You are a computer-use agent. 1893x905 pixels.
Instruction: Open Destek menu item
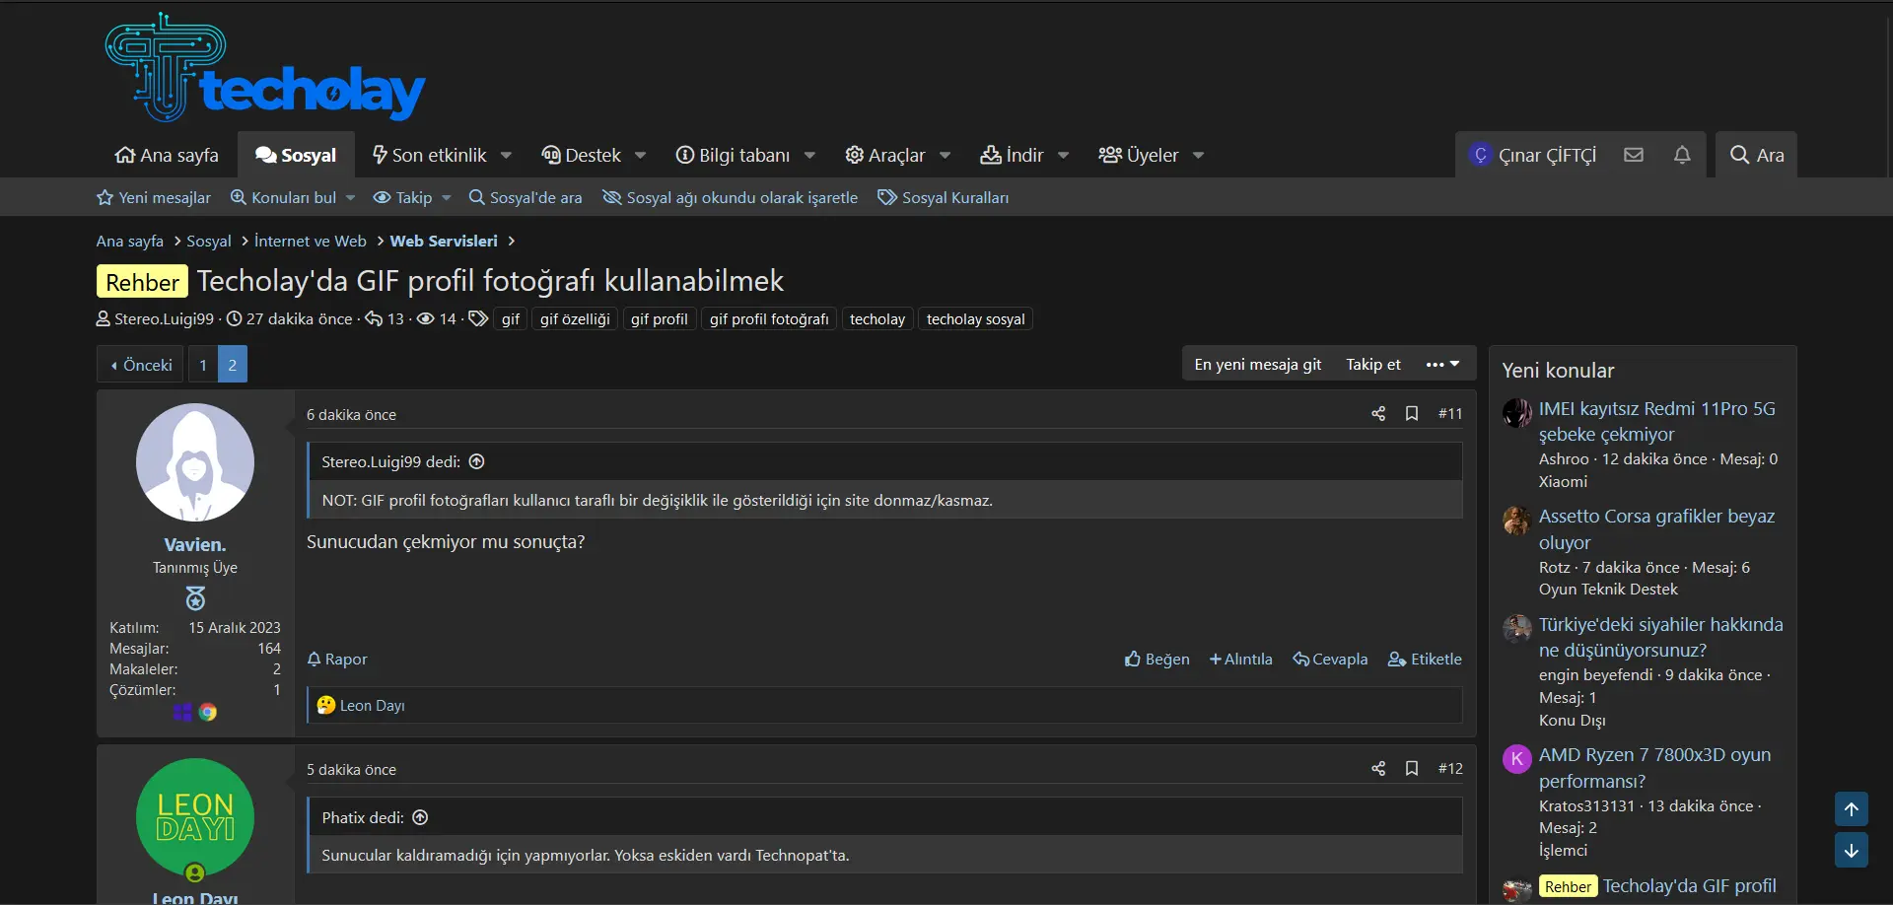click(582, 155)
